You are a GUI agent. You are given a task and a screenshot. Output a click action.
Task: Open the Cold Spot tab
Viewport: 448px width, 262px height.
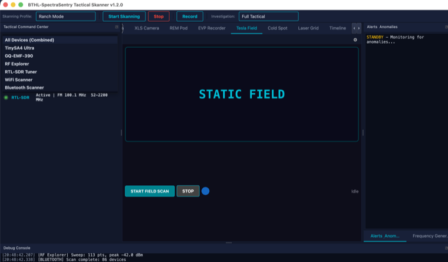click(278, 28)
